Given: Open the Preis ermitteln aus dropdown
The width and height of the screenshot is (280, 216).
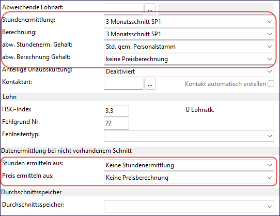Looking at the screenshot, I should (x=189, y=178).
